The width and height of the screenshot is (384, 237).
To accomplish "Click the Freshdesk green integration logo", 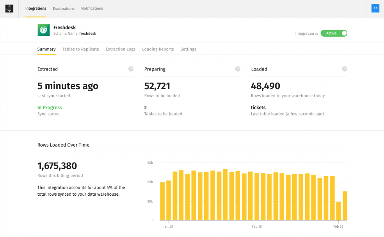I will tap(43, 30).
